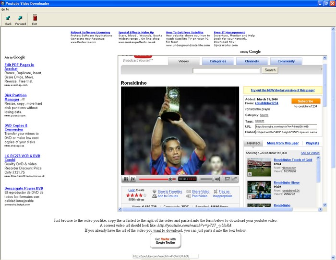The height and width of the screenshot is (260, 336).
Task: Click the Save to Favorites heart icon
Action: [154, 192]
